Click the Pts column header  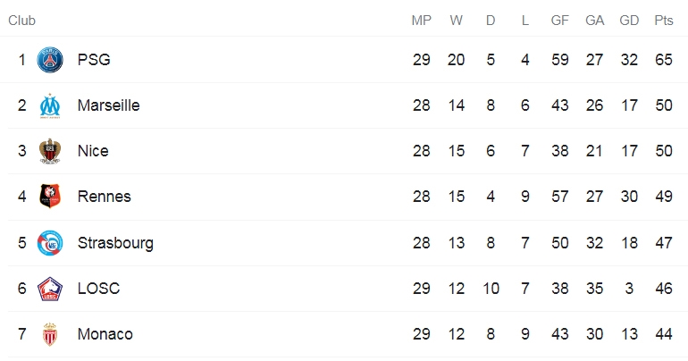tap(663, 21)
